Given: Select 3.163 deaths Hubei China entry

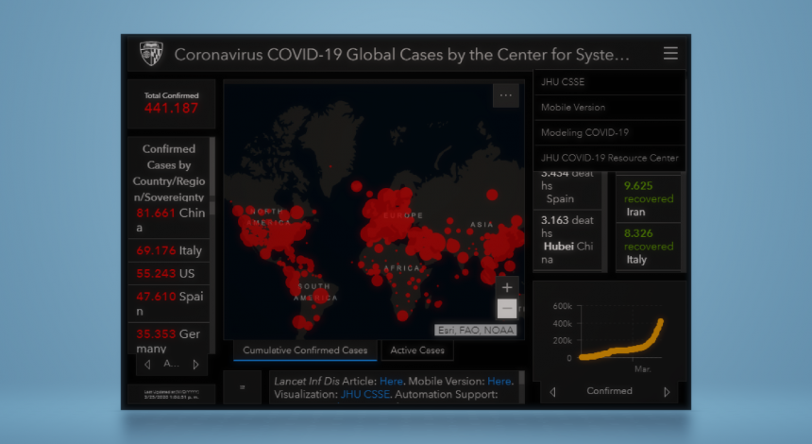Looking at the screenshot, I should (567, 240).
